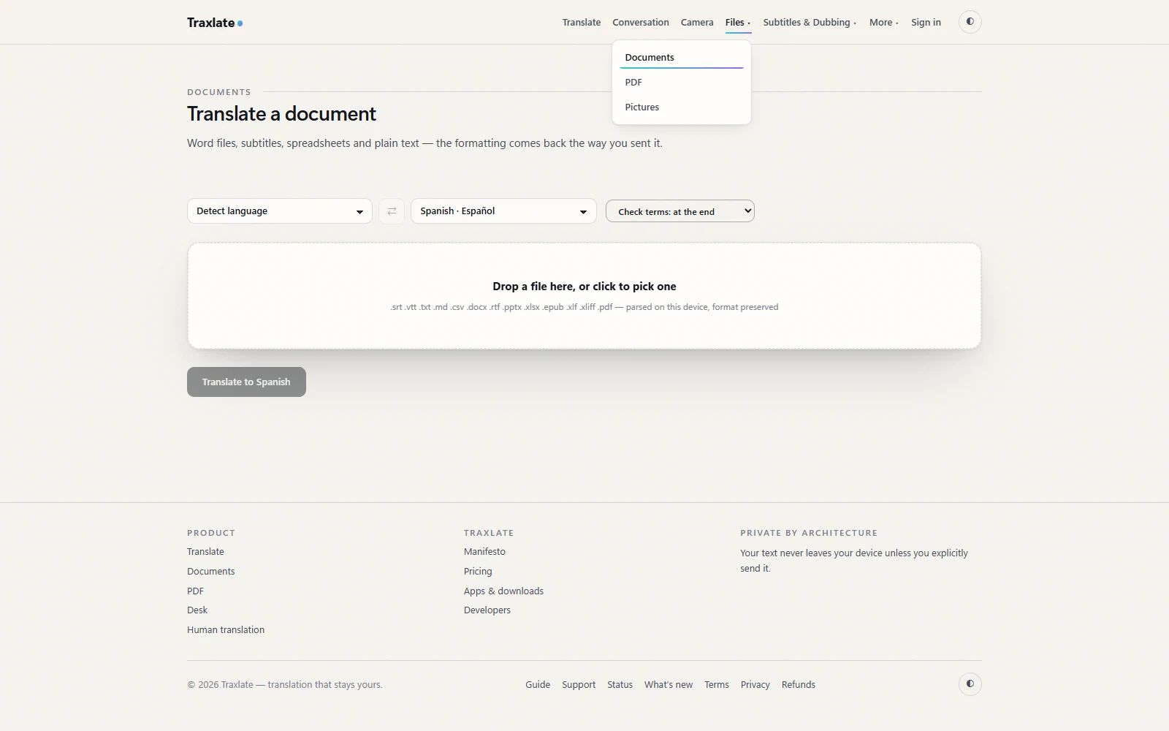1169x731 pixels.
Task: Select PDF in Files dropdown
Action: (682, 82)
